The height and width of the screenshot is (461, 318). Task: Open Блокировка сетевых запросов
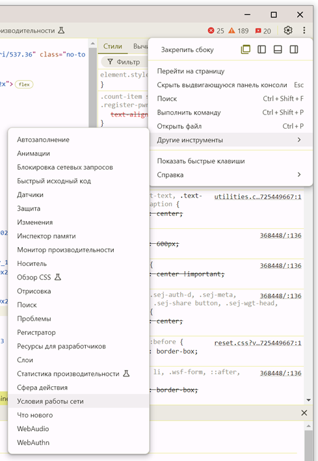click(x=79, y=167)
